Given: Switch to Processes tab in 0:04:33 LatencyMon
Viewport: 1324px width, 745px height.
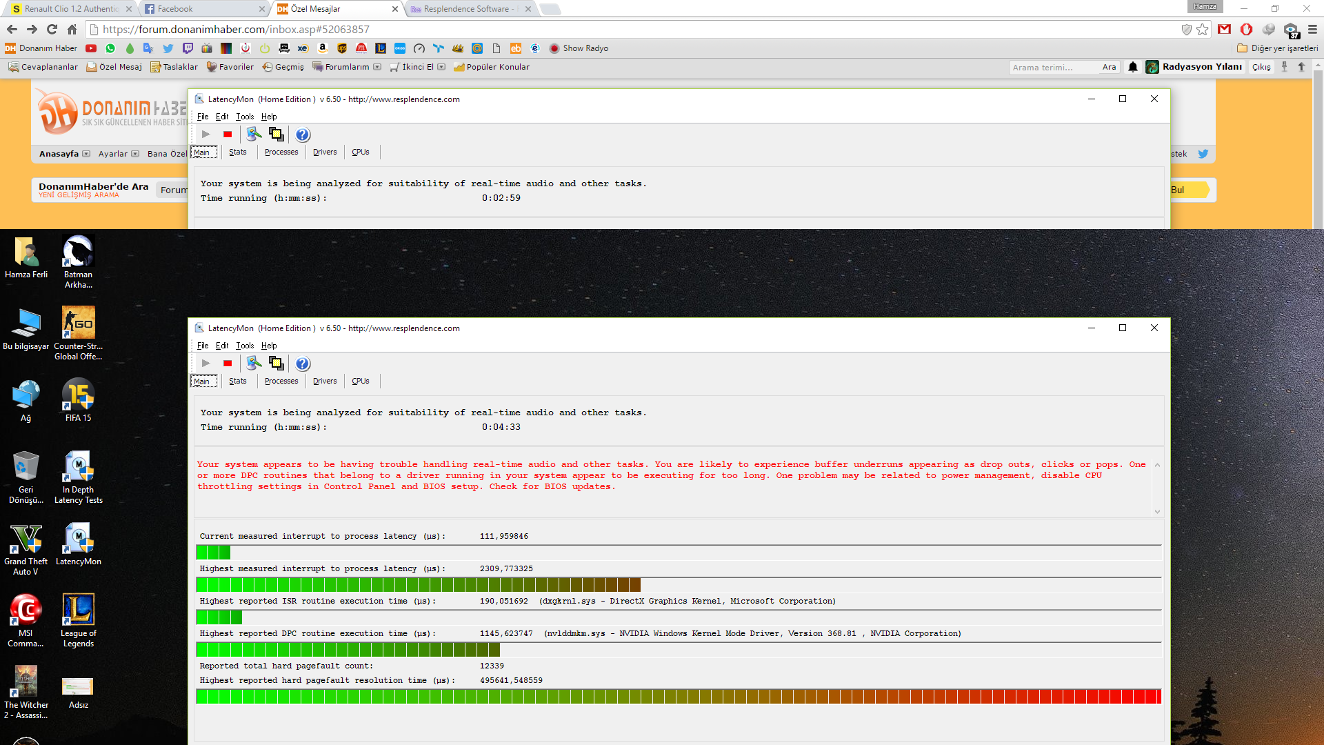Looking at the screenshot, I should pos(281,381).
